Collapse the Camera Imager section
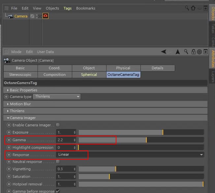215x193 pixels. point(8,118)
